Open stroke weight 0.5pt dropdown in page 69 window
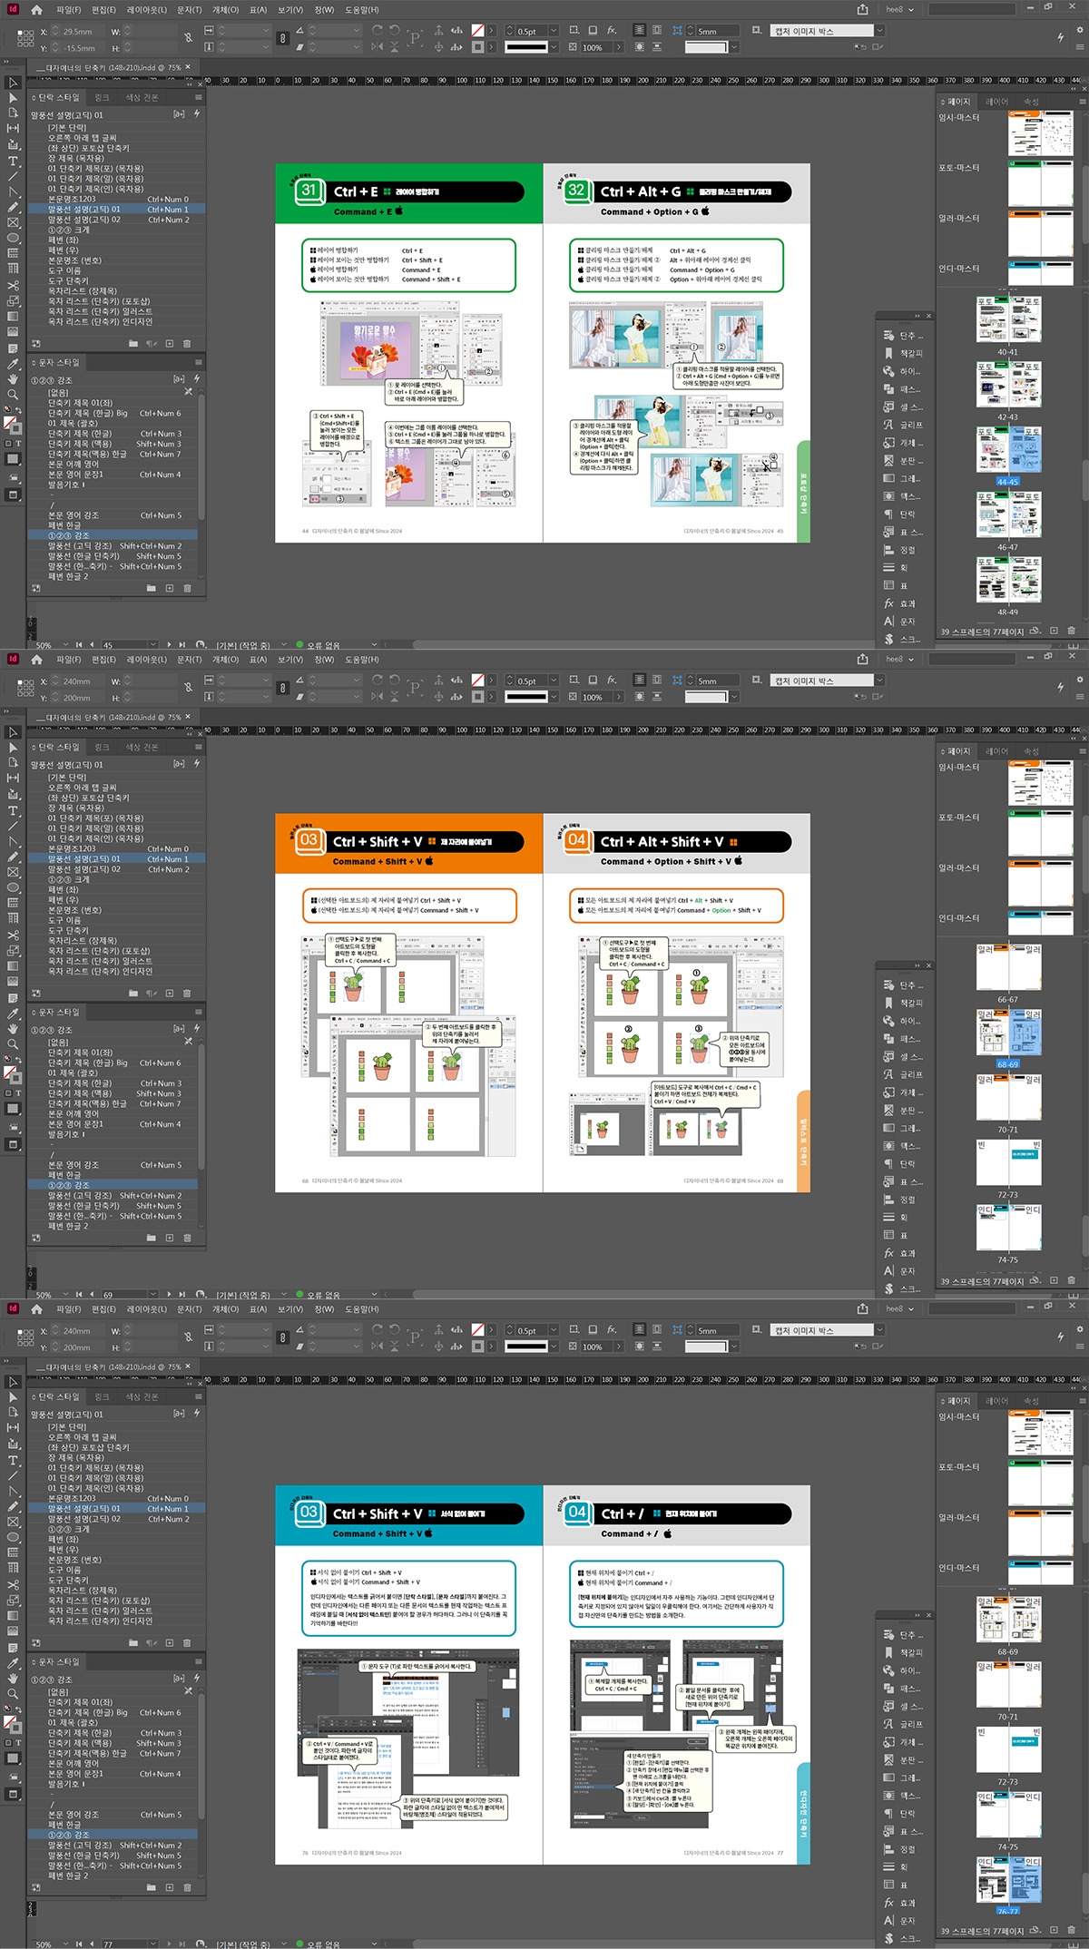This screenshot has height=1949, width=1089. click(x=553, y=681)
